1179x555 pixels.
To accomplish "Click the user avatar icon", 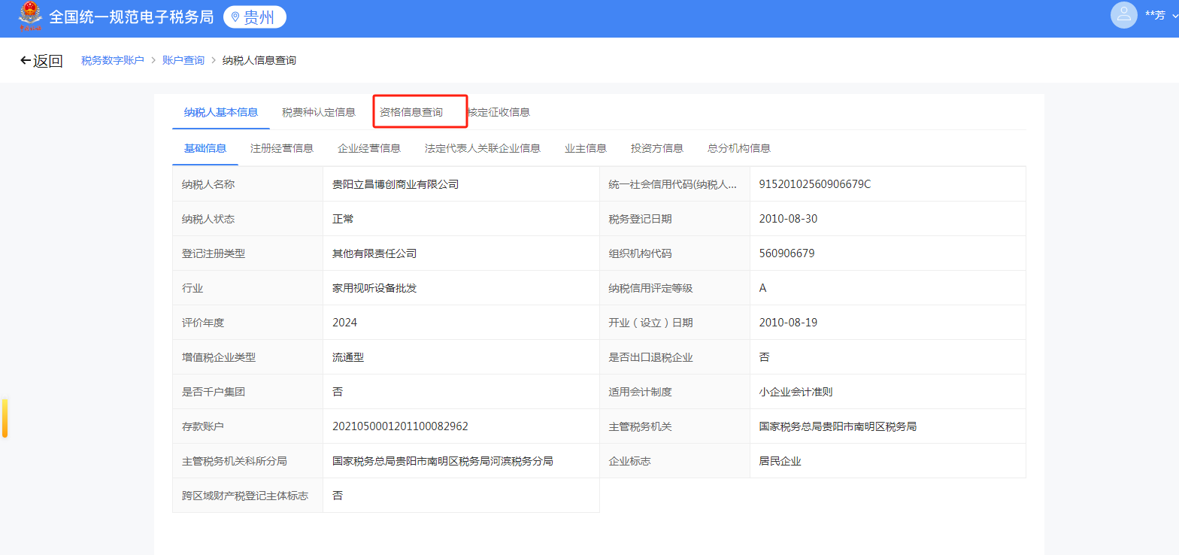I will [x=1123, y=15].
